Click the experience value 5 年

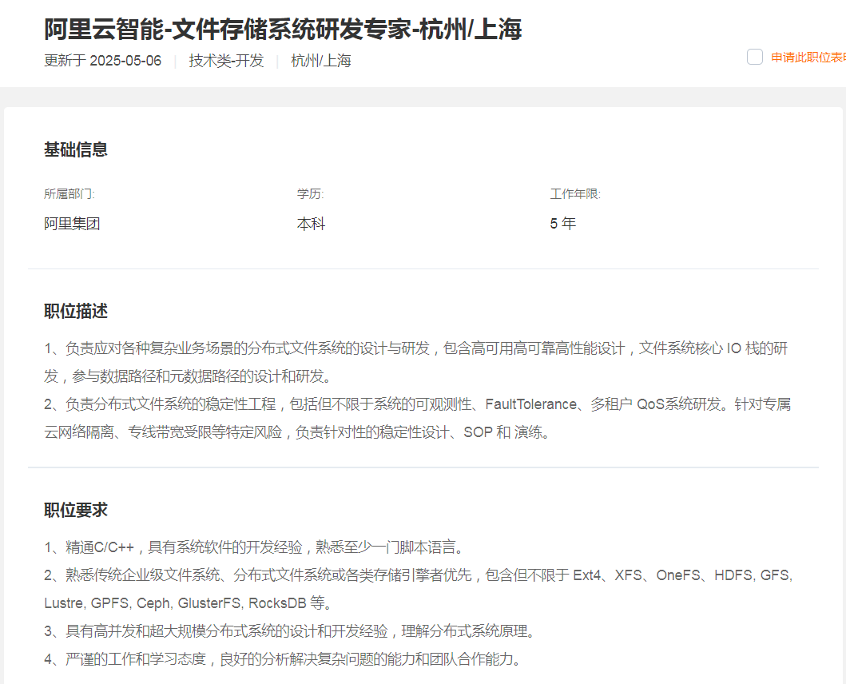562,224
